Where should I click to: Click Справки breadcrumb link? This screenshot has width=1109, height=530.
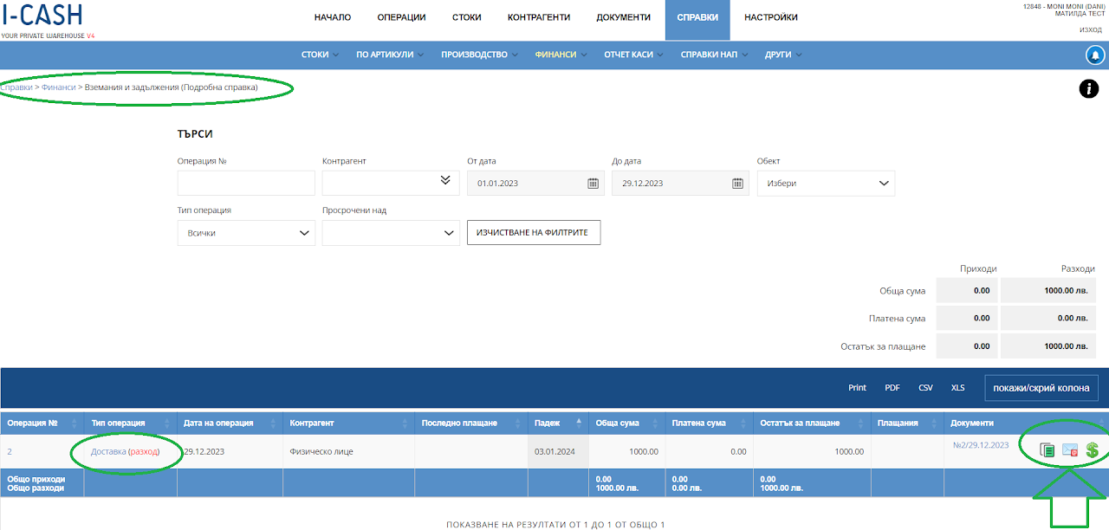pyautogui.click(x=16, y=87)
